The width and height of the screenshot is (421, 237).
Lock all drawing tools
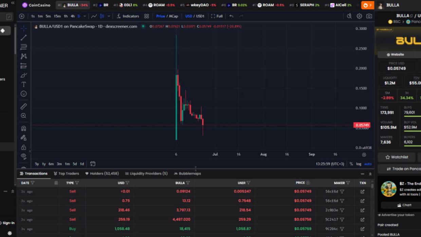(x=23, y=147)
